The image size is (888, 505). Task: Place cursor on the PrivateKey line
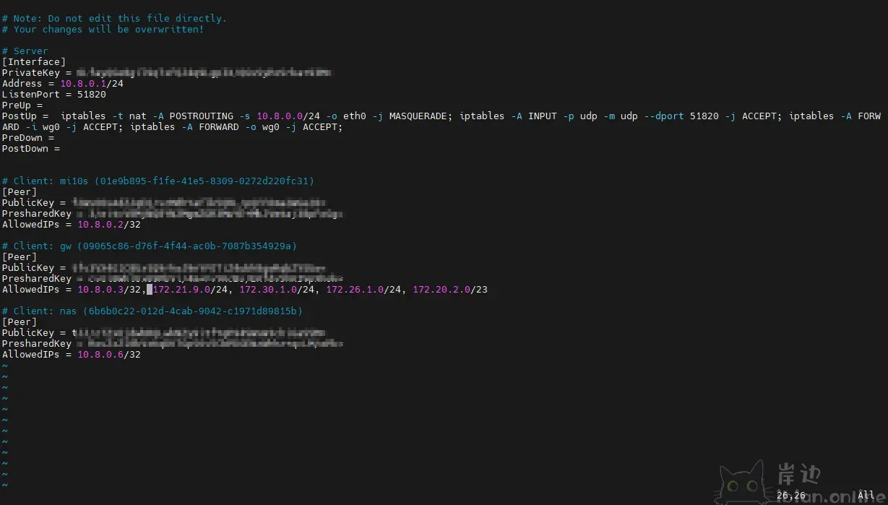coord(167,72)
